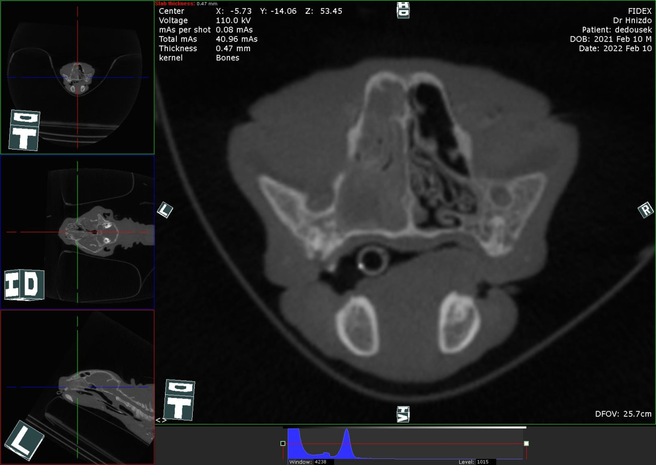Select the sagittal view thumbnail
The image size is (656, 465).
(77, 387)
